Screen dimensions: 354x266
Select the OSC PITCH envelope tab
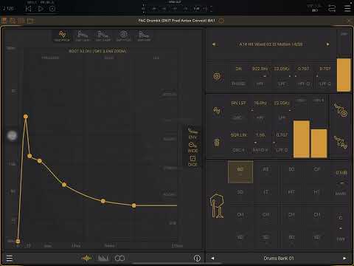point(62,35)
